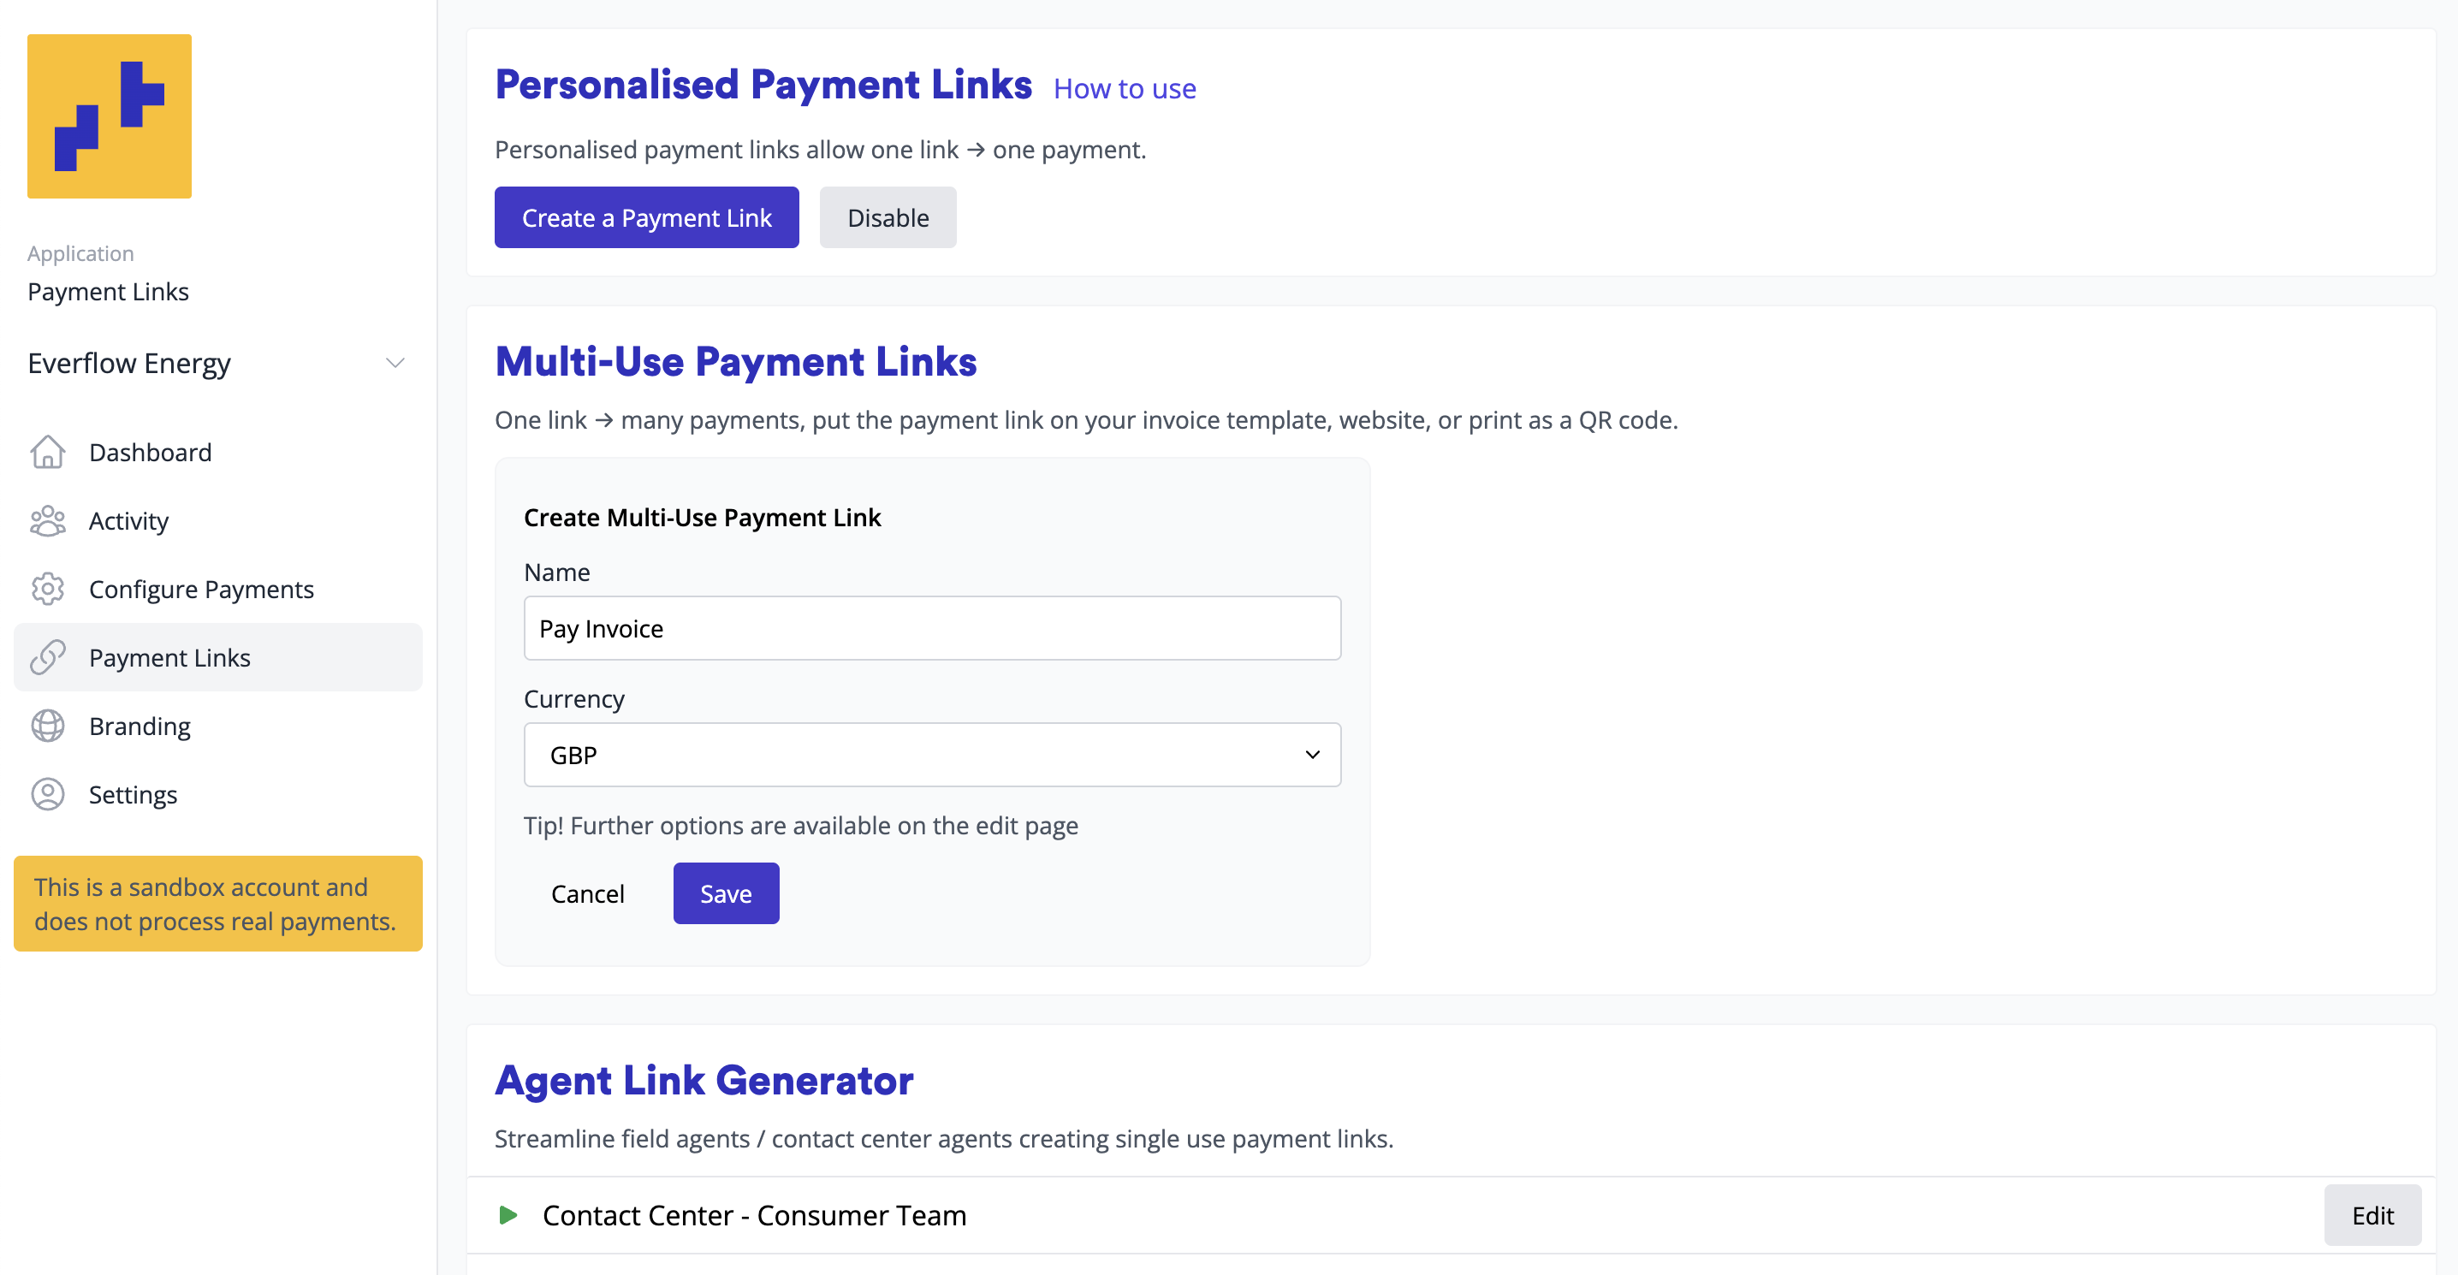Open the Currency GBP dropdown
Screen dimensions: 2458x1275
point(931,755)
